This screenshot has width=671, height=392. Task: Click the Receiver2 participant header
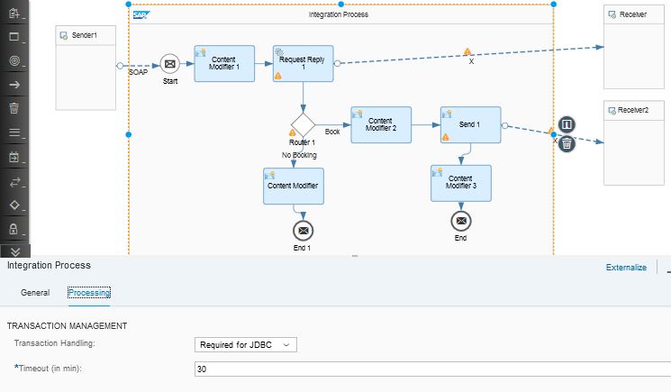point(634,111)
